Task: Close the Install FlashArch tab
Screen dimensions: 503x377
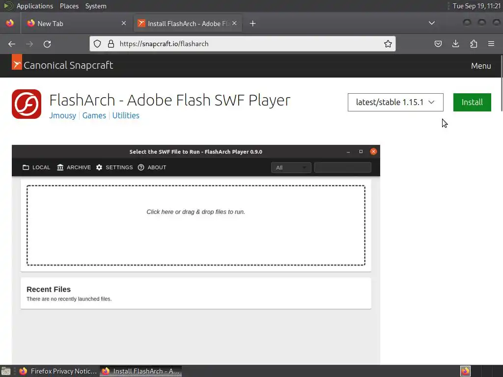Action: [x=234, y=23]
